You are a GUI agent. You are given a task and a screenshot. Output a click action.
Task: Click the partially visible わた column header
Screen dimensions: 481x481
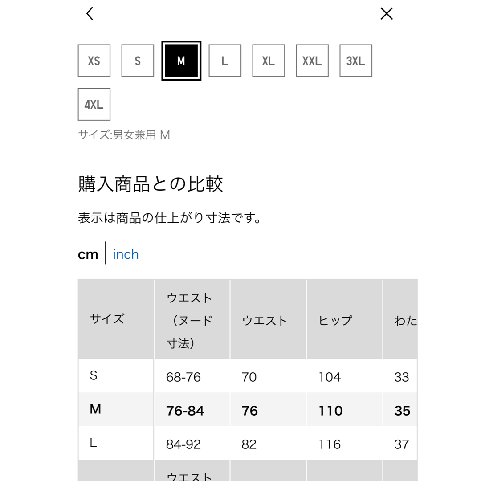(400, 319)
